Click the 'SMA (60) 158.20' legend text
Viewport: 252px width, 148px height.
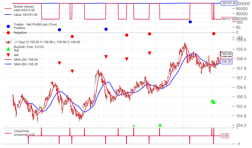point(26,64)
